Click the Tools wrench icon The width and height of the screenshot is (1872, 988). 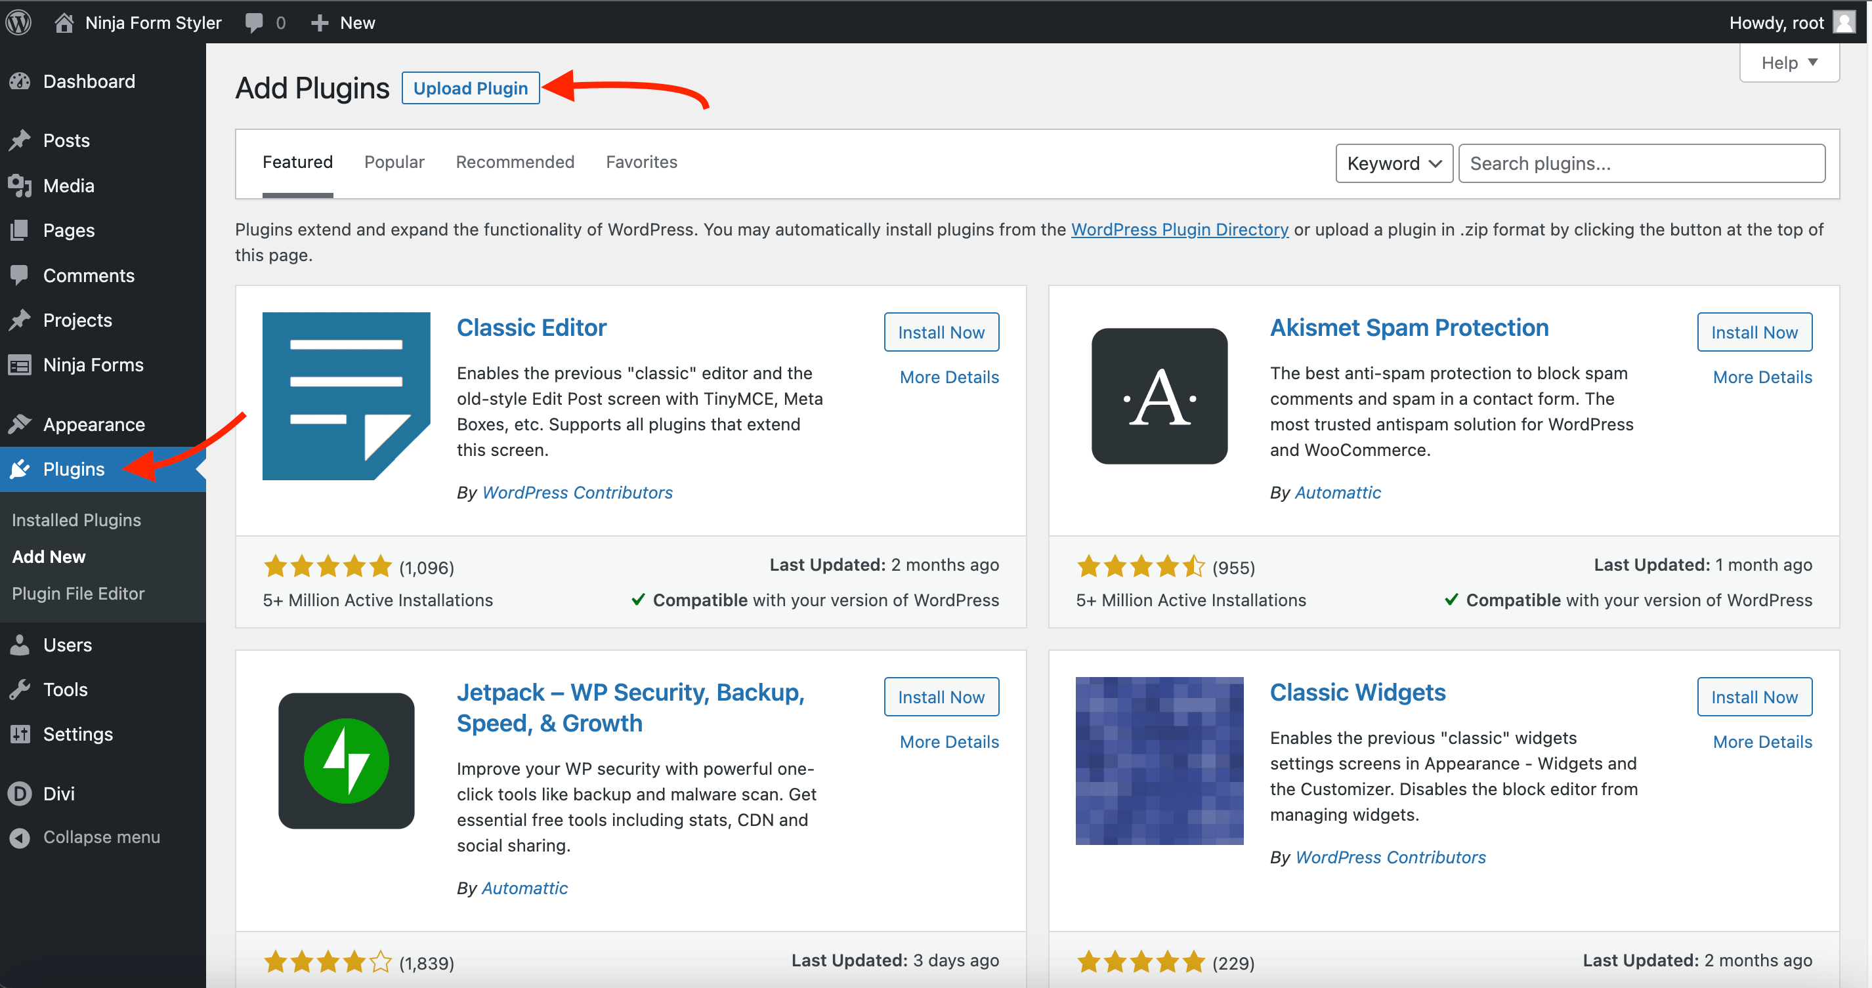20,689
